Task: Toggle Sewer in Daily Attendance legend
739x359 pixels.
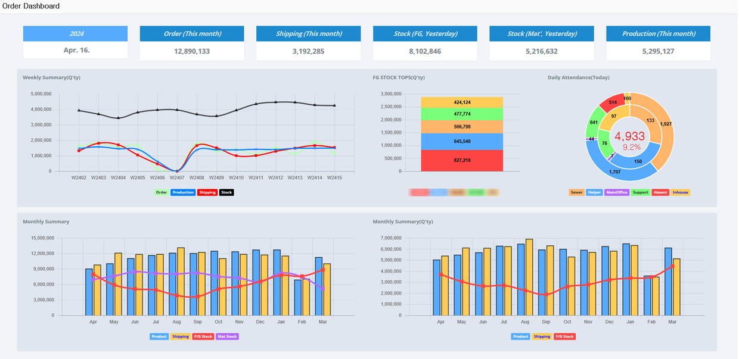Action: click(x=577, y=192)
